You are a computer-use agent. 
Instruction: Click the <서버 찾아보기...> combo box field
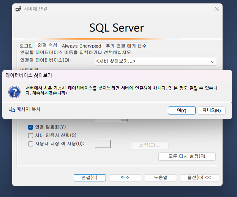pos(155,62)
